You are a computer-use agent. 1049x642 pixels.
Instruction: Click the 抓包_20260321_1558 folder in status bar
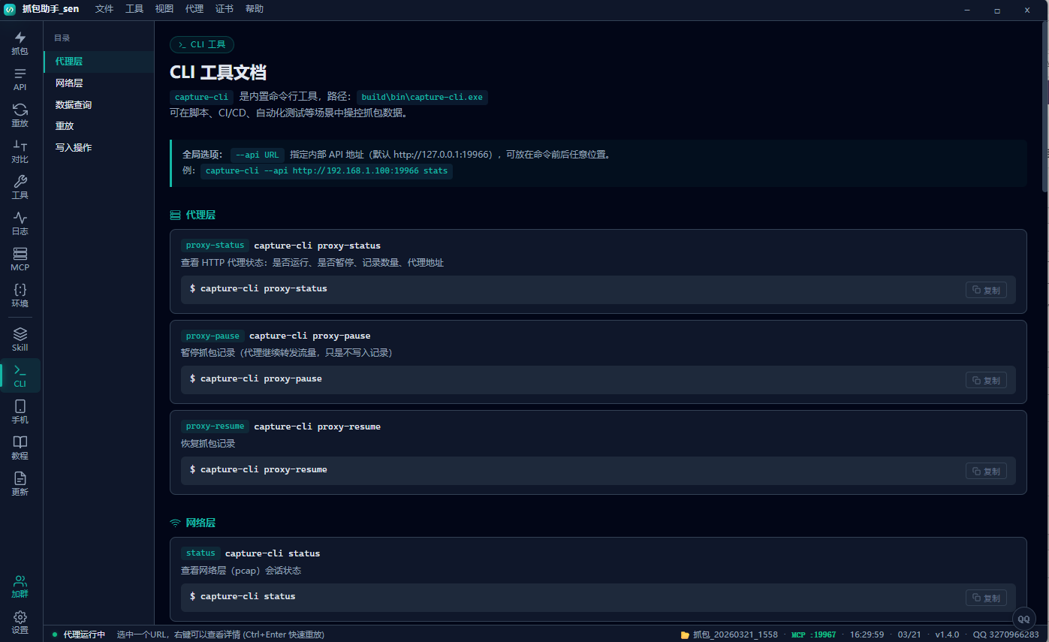pos(729,634)
